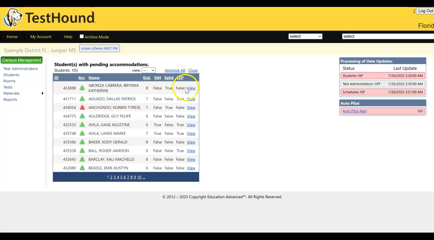434x240 pixels.
Task: Sort table by Acc column header
Action: tap(81, 78)
